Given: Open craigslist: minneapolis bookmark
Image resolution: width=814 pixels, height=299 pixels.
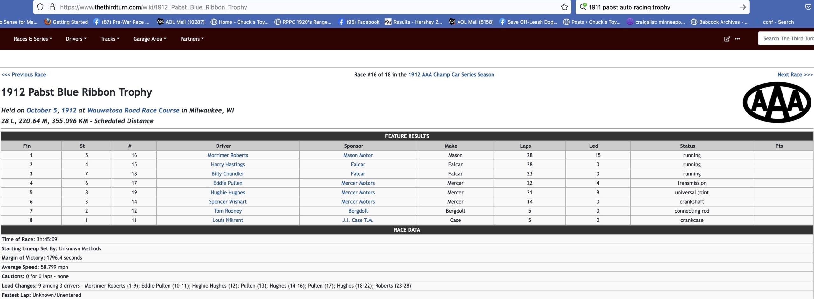Looking at the screenshot, I should (656, 22).
